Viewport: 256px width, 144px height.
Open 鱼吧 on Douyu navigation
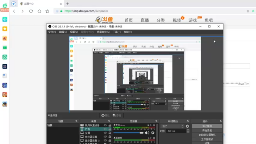point(209,20)
